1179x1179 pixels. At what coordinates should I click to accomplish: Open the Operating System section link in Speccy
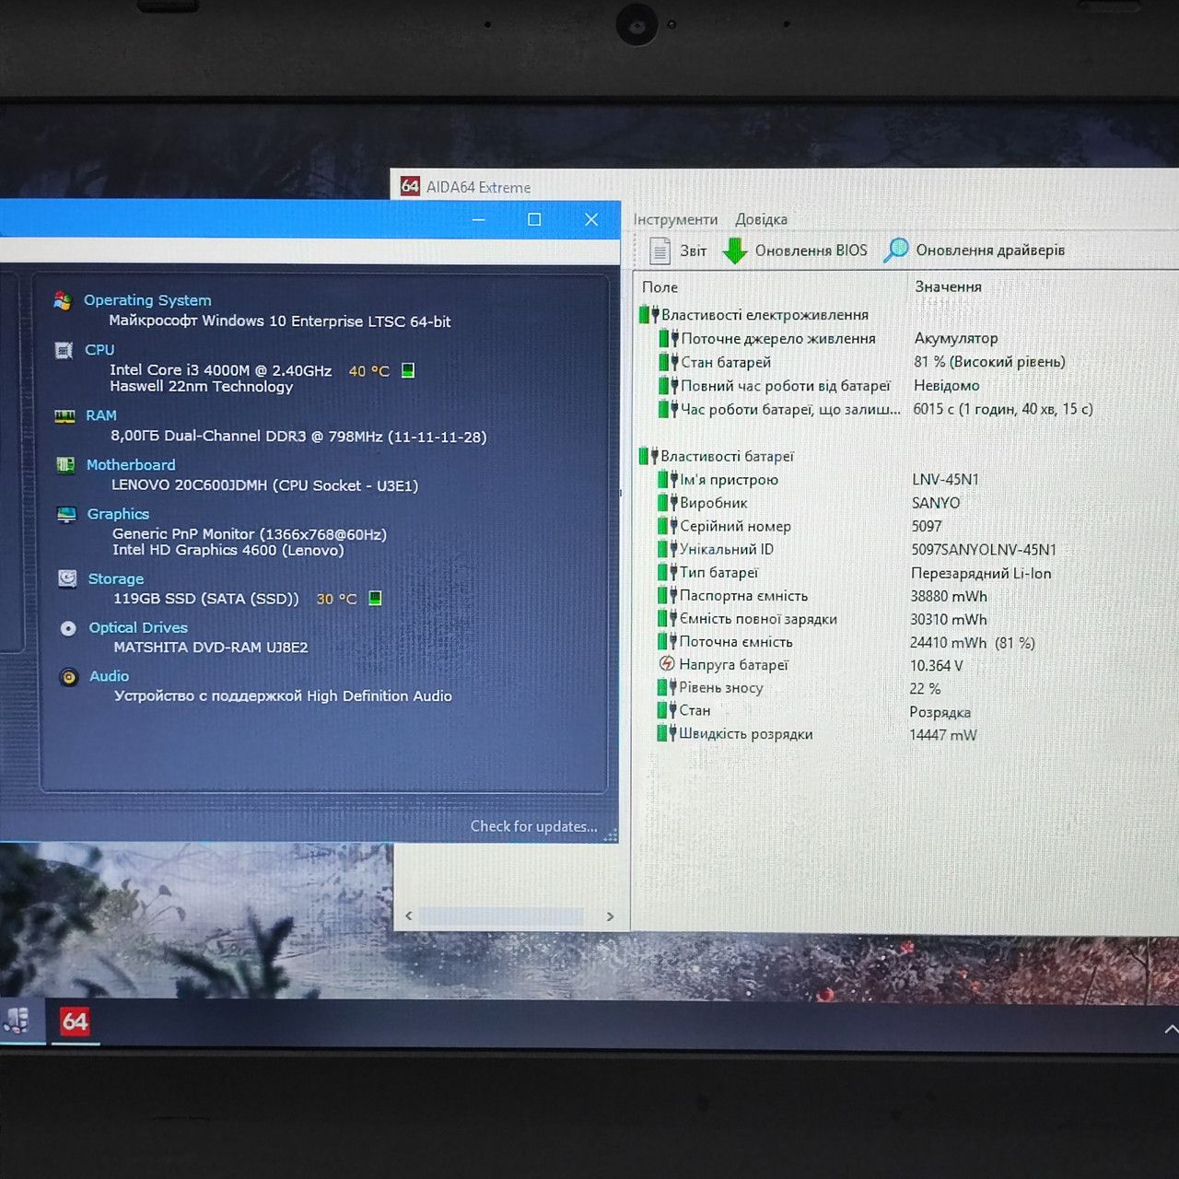[x=147, y=300]
